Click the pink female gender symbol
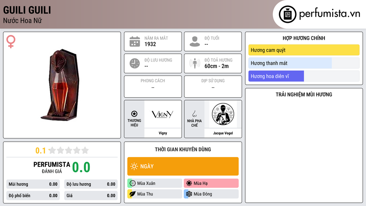 (11, 41)
